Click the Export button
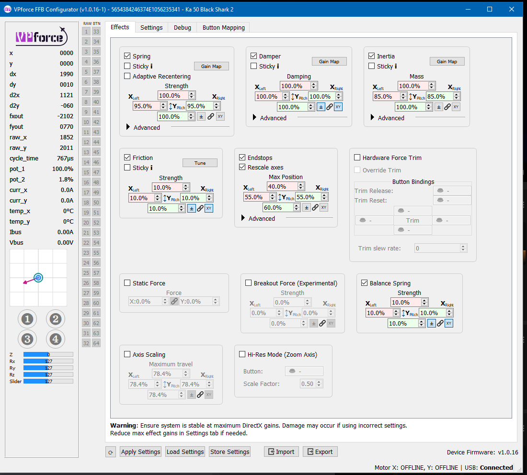Screen dimensions: 527x475 [321, 452]
